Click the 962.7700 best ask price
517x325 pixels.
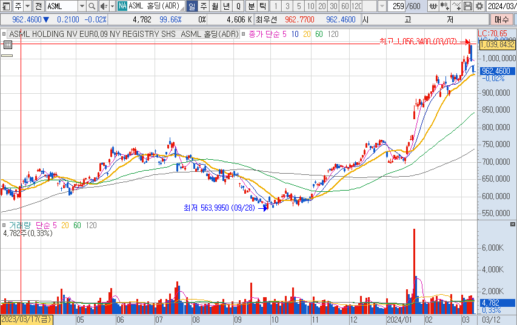coord(299,19)
